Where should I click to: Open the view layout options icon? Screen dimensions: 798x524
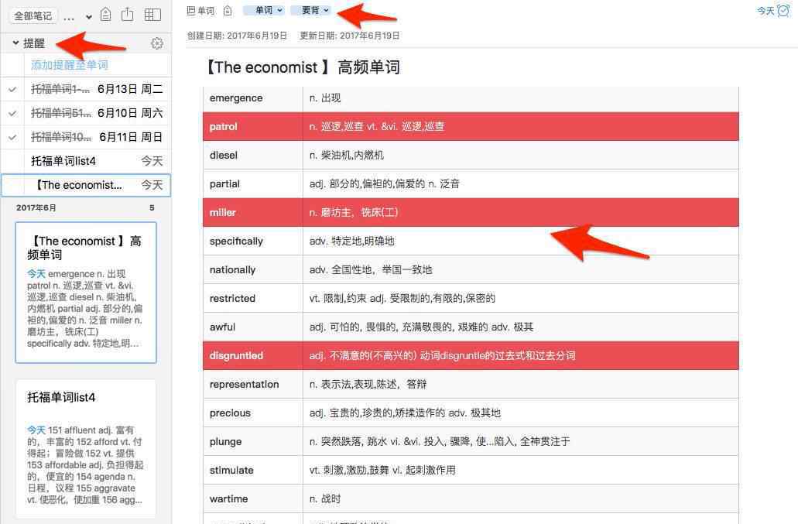[x=153, y=15]
